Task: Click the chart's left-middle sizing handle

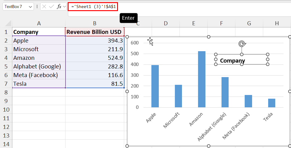Action: [x=127, y=91]
